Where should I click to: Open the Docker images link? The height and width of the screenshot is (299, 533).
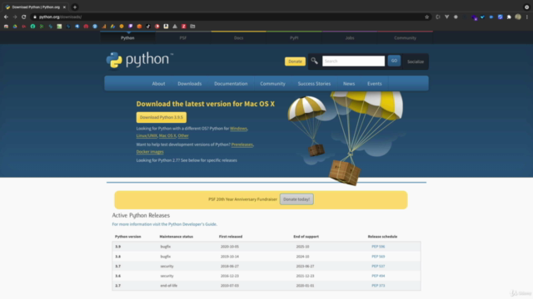click(x=150, y=152)
